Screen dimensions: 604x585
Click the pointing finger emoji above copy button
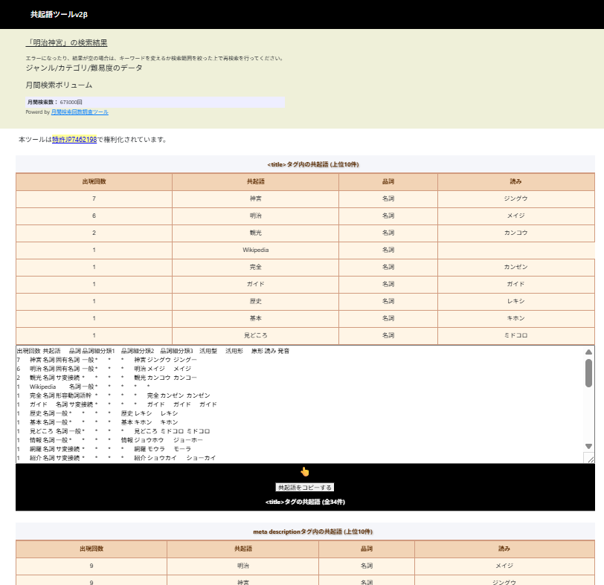point(304,471)
